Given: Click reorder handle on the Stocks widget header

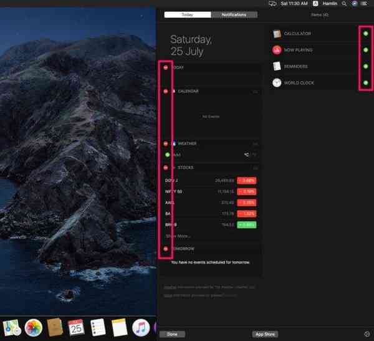Looking at the screenshot, I should tap(256, 168).
